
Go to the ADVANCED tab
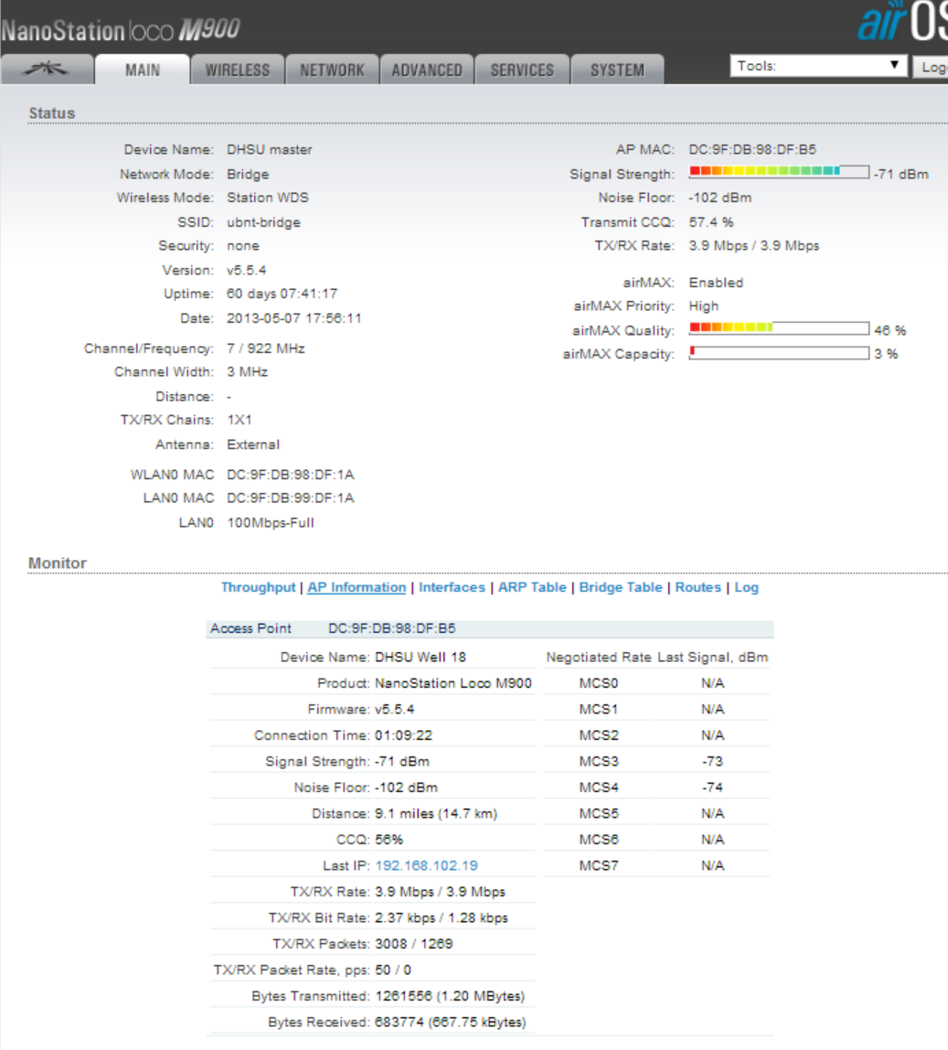click(427, 70)
